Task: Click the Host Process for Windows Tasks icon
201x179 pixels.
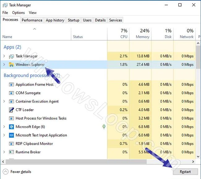Action: click(x=11, y=118)
